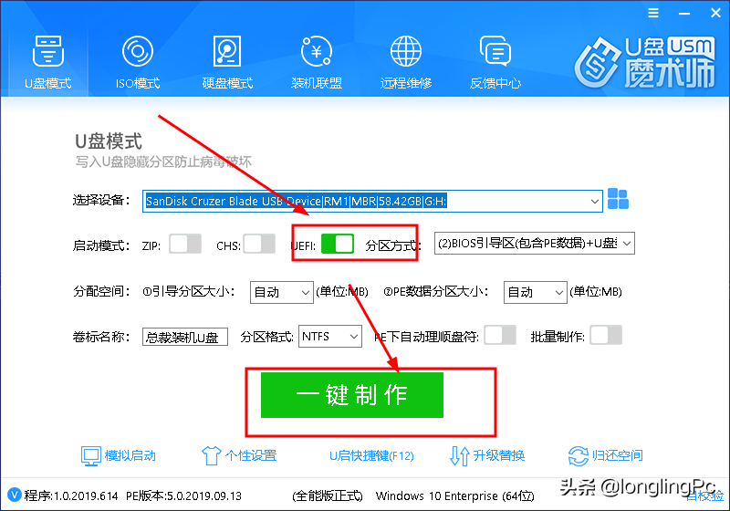730x511 pixels.
Task: Open the PE数据分区大小 dropdown
Action: coord(536,292)
